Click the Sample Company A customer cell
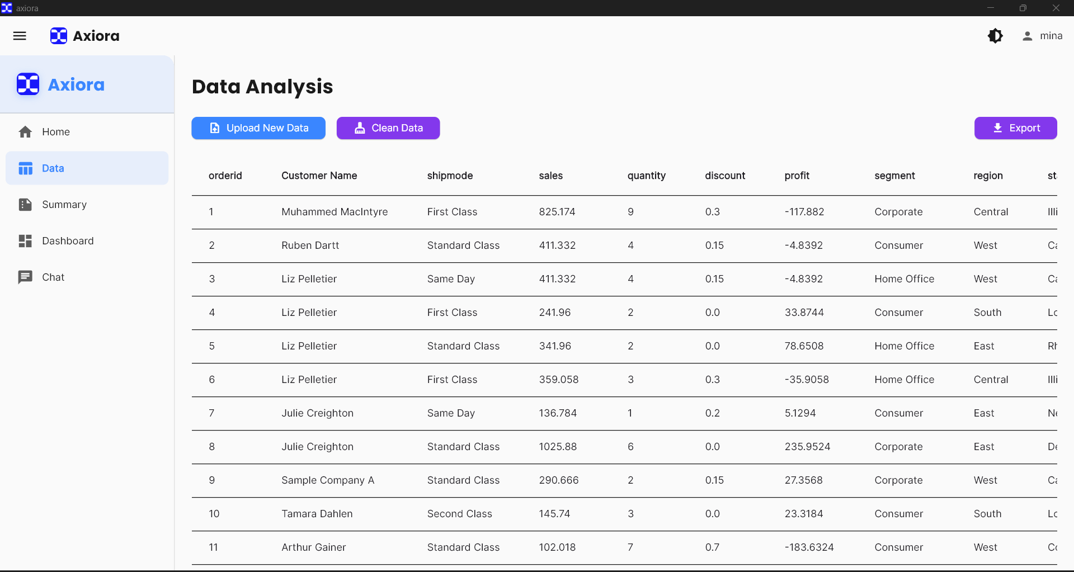Screen dimensions: 1074x572 [x=328, y=480]
